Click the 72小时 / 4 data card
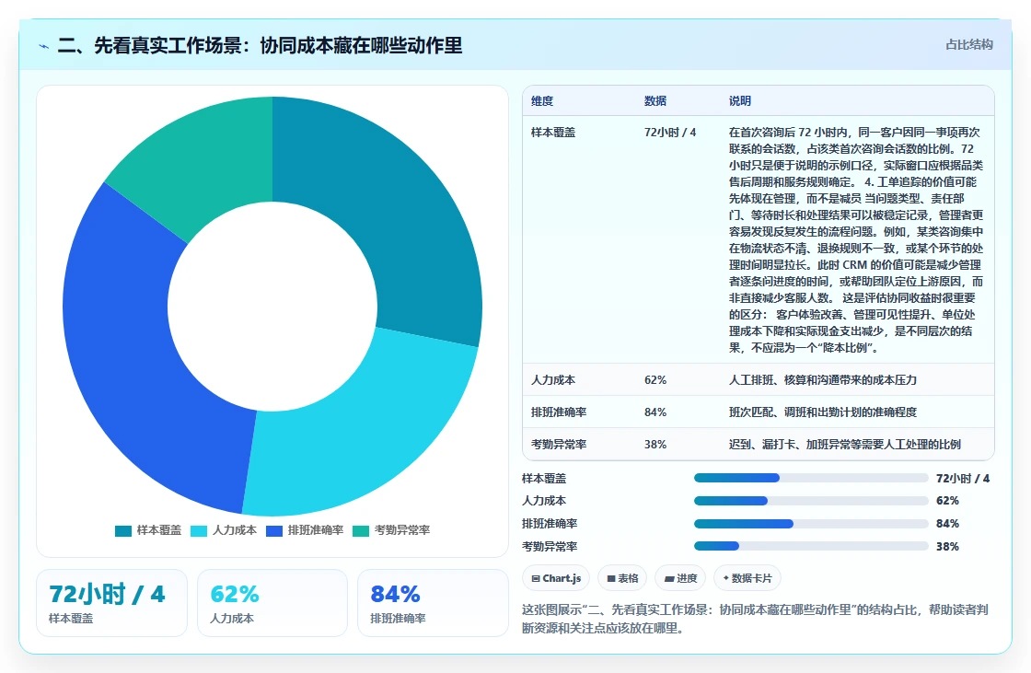 111,603
